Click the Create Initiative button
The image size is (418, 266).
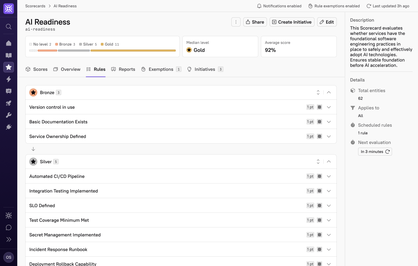(292, 22)
